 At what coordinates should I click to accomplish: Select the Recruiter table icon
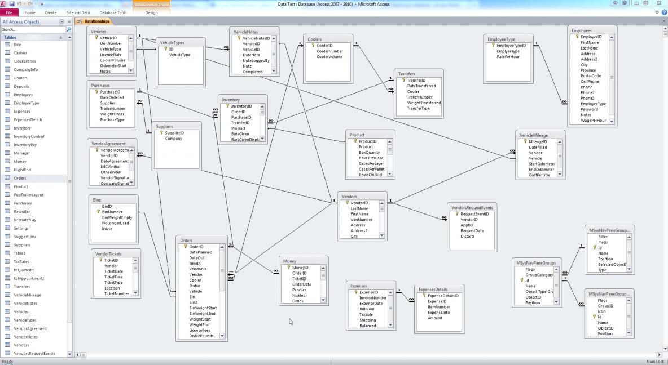7,211
